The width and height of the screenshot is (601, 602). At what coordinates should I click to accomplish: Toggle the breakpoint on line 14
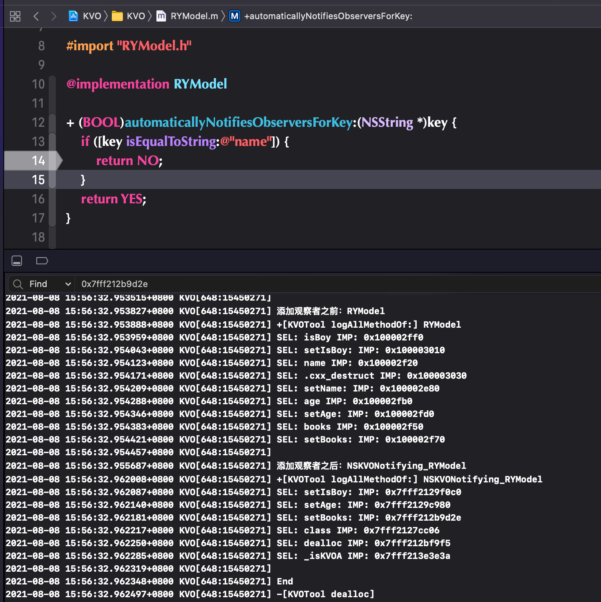[33, 161]
